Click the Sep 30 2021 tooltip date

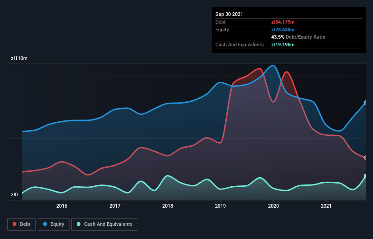pos(229,14)
